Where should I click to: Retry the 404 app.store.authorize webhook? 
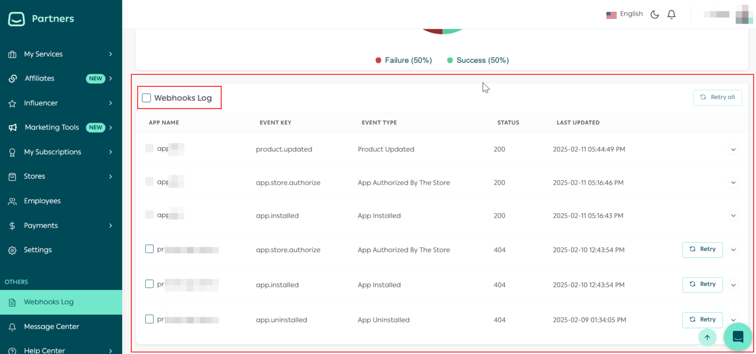tap(702, 250)
